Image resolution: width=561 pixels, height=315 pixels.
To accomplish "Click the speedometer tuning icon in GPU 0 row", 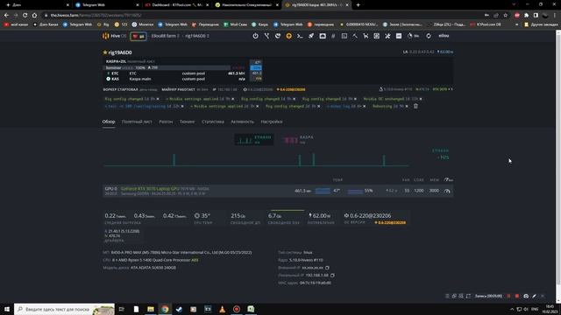I will coord(447,191).
